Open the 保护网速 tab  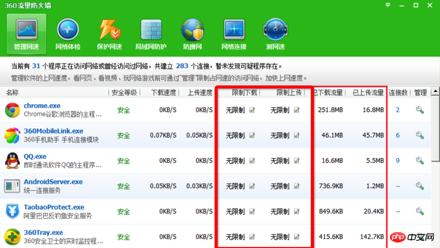click(x=109, y=34)
